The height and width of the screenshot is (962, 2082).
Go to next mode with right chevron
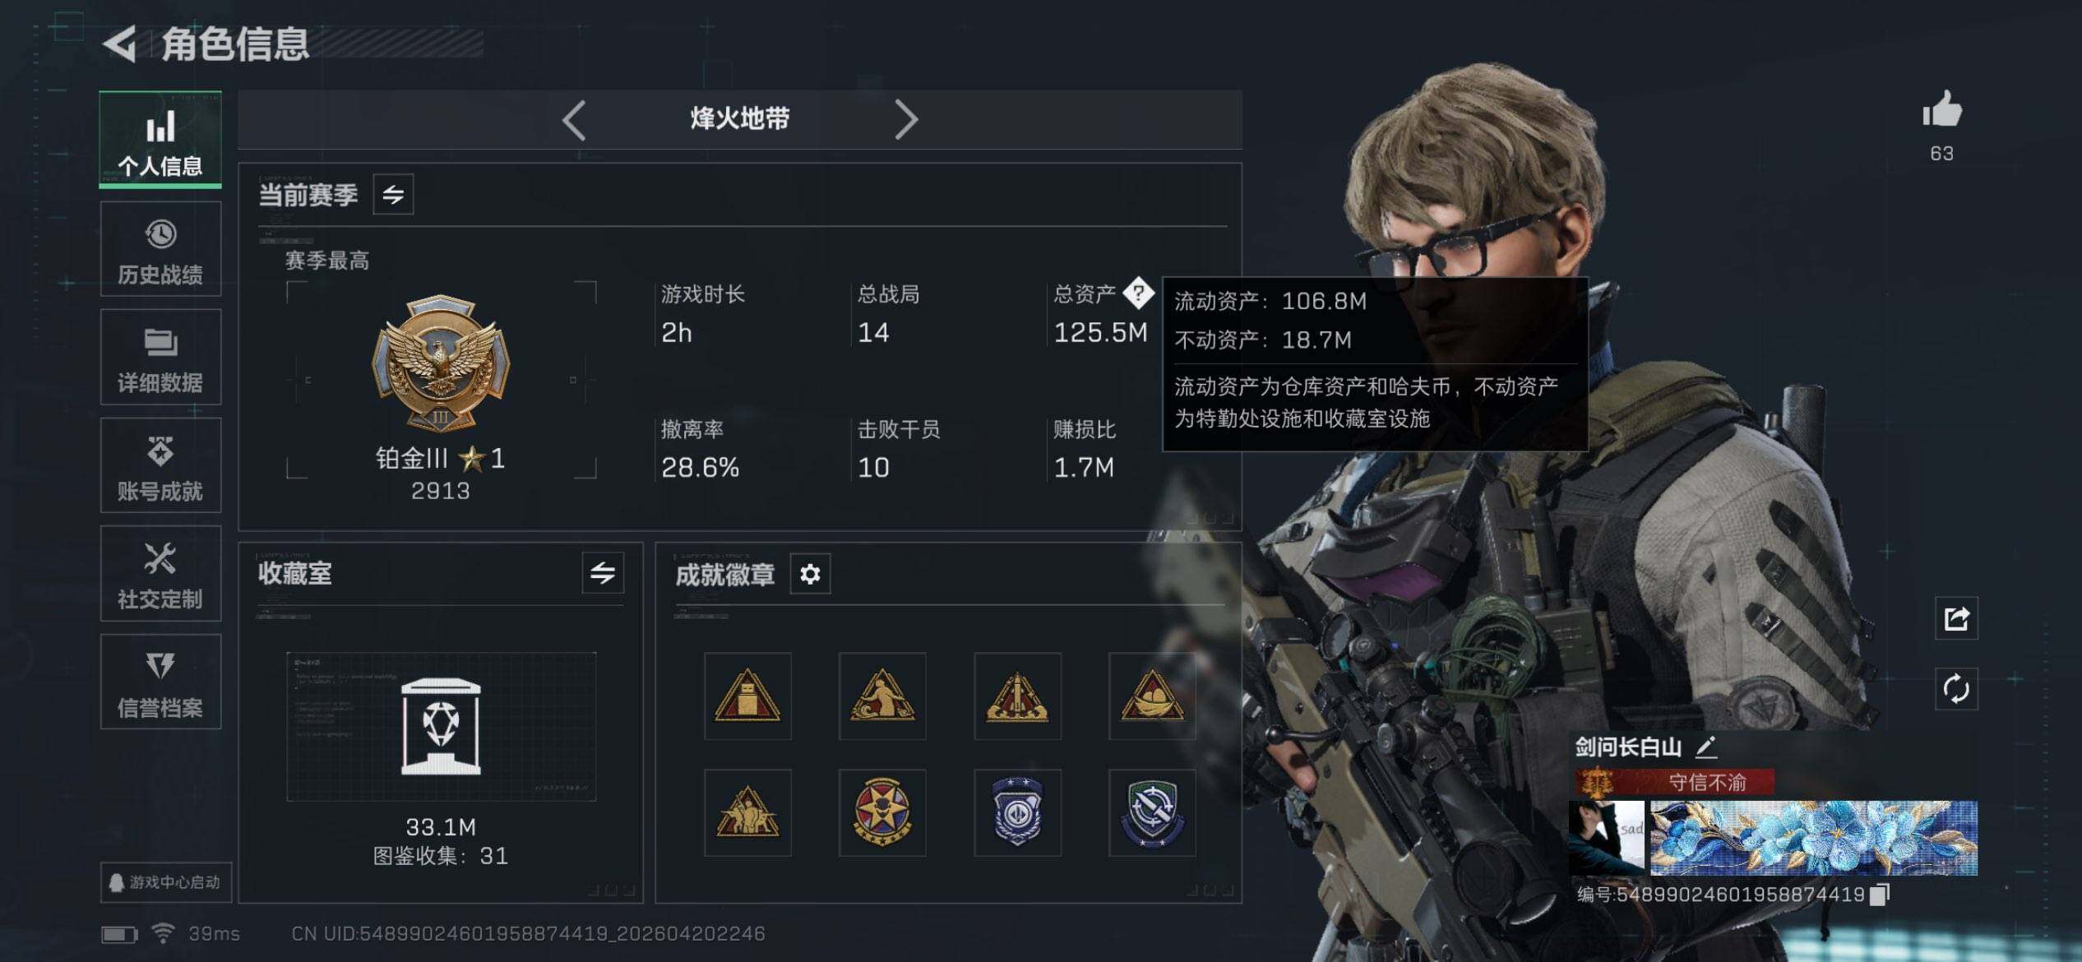[x=905, y=120]
